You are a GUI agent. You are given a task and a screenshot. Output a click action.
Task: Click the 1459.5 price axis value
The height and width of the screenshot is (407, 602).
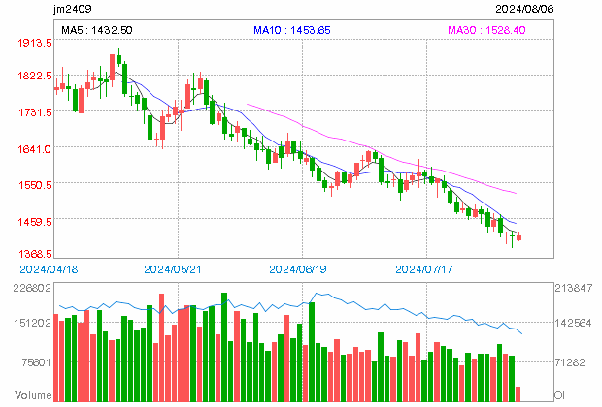[x=33, y=221]
